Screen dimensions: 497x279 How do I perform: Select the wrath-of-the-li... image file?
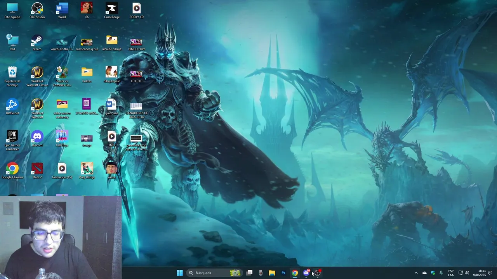(x=62, y=44)
